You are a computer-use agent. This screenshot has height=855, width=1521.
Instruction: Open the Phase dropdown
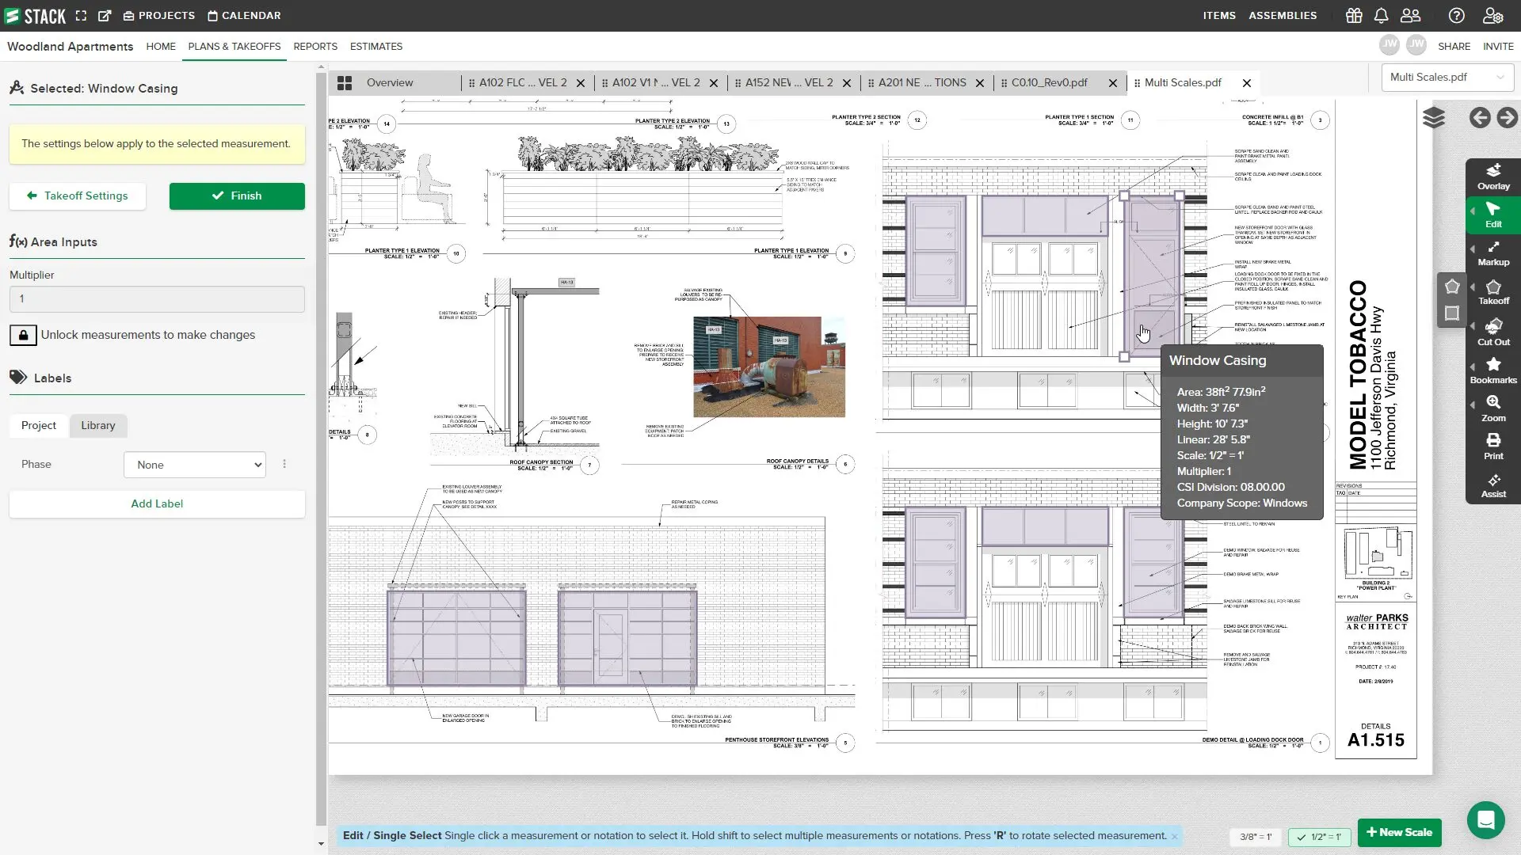point(195,465)
